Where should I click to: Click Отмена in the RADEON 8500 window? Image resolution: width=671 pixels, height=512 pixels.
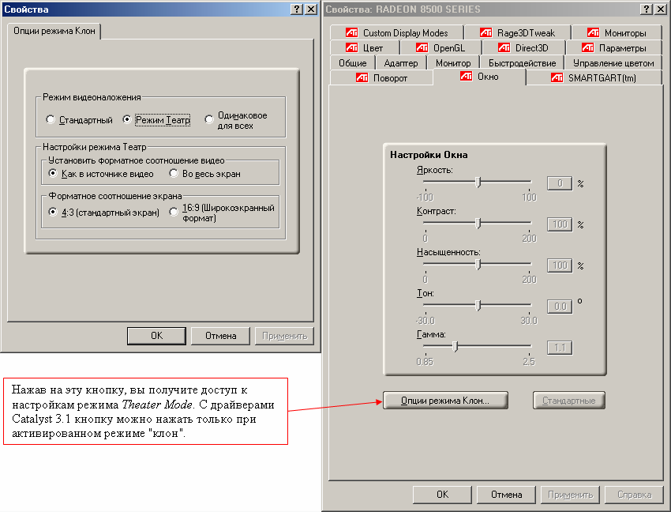506,495
